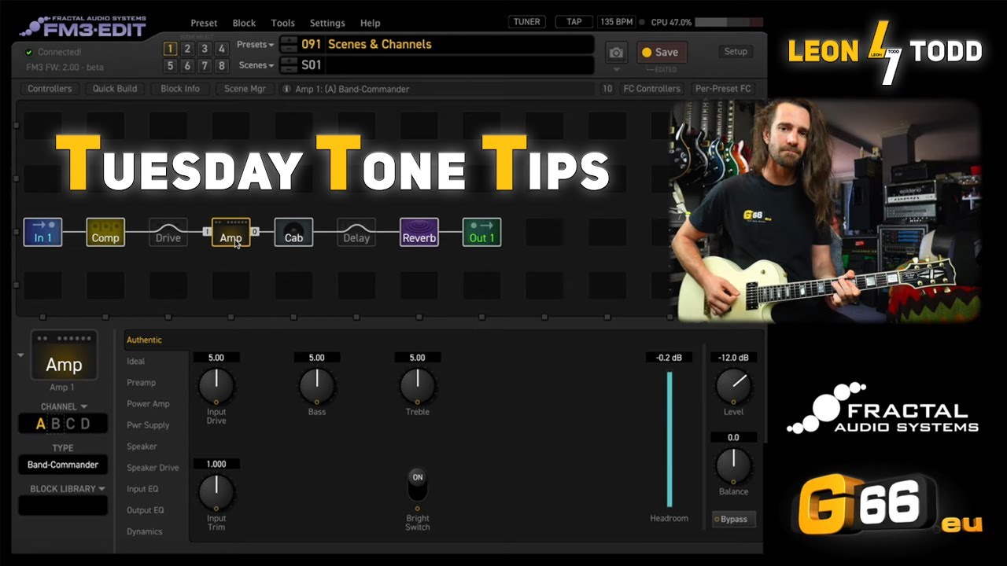Open the Presets dropdown
The height and width of the screenshot is (566, 1007).
click(x=255, y=45)
